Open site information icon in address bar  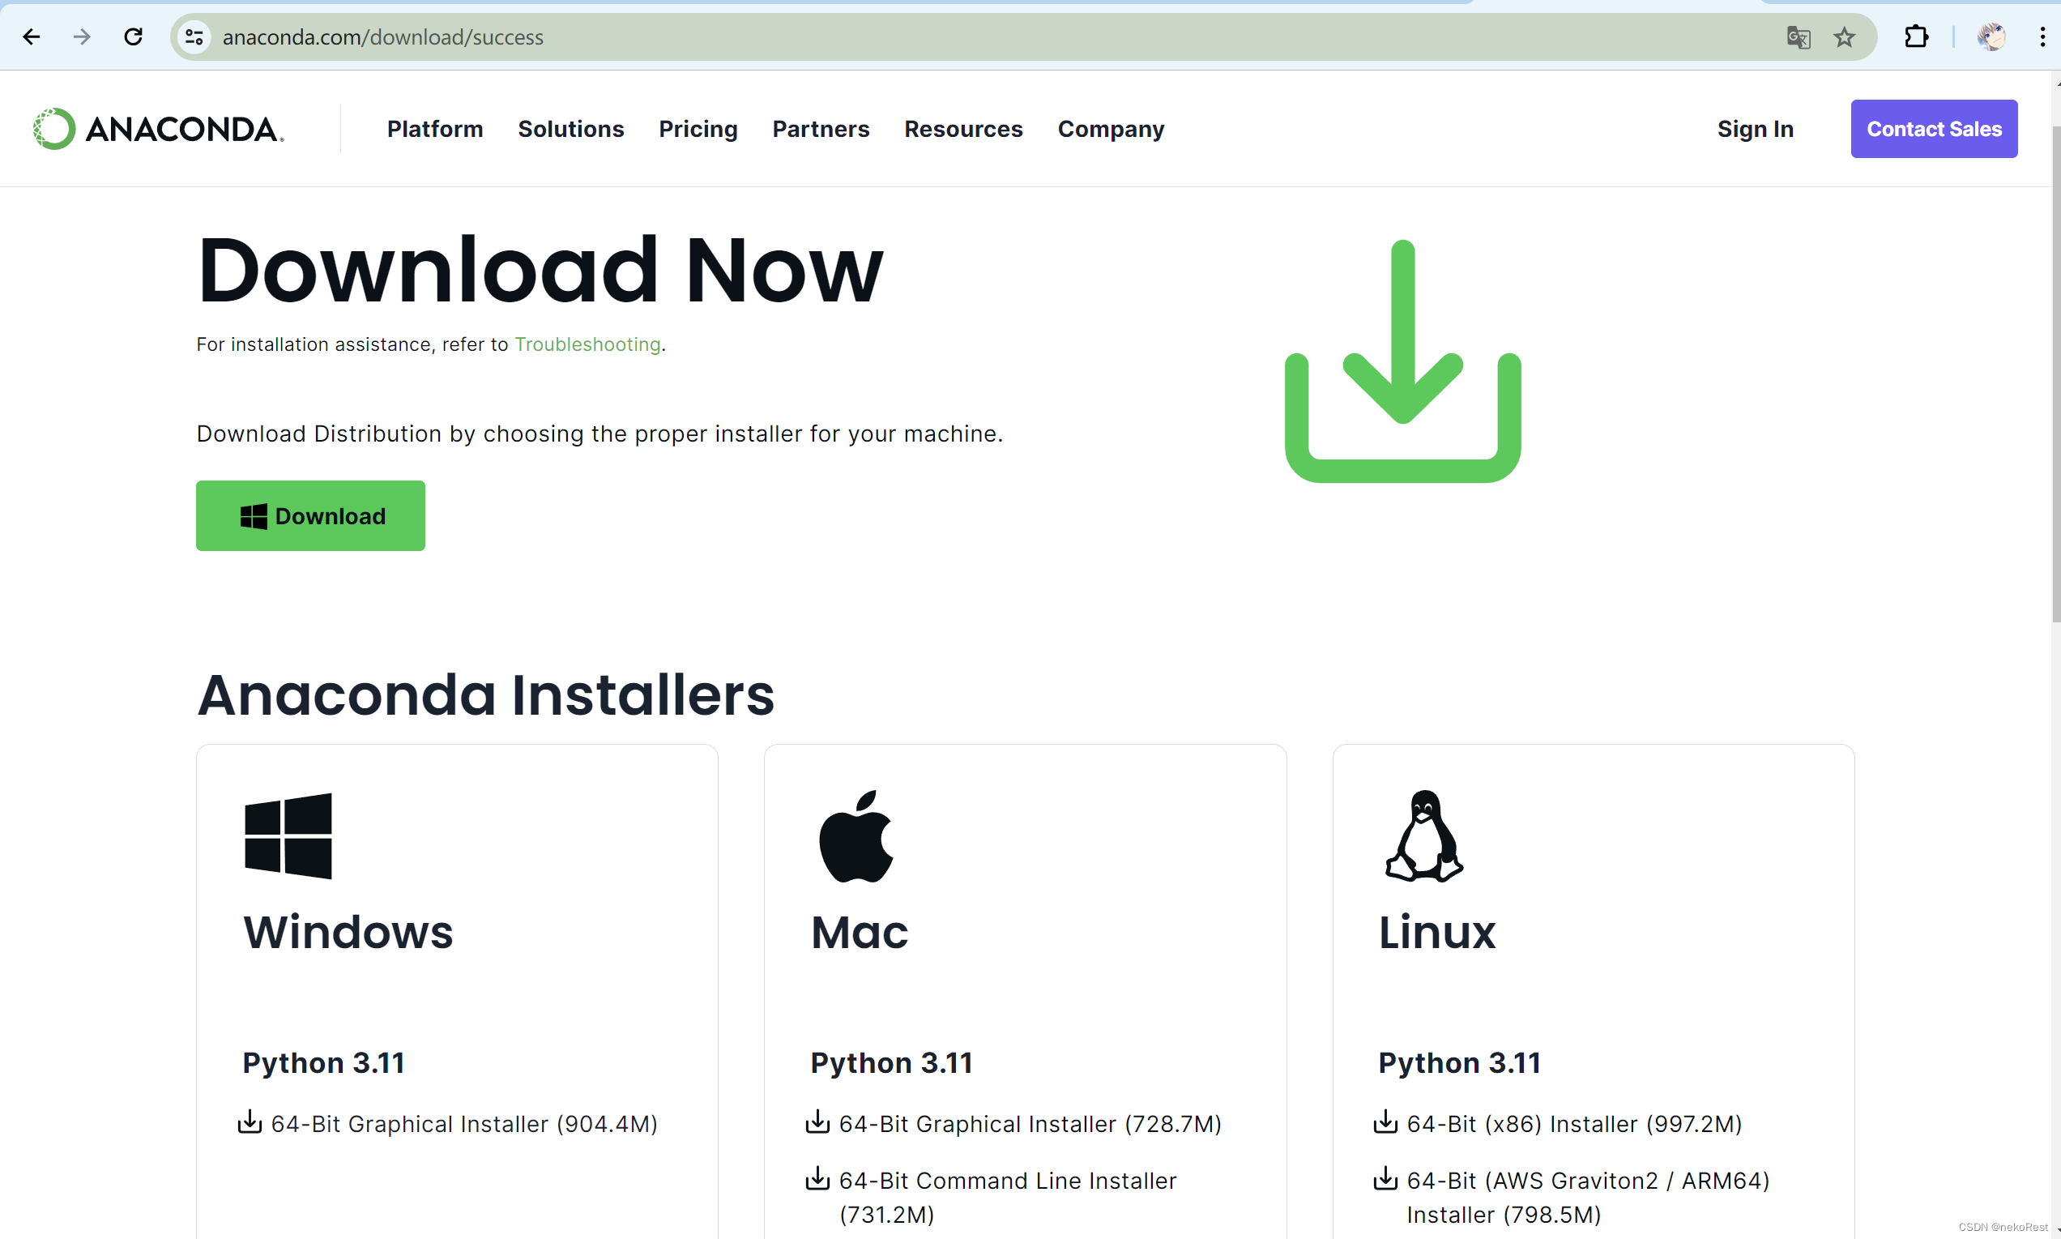tap(194, 36)
